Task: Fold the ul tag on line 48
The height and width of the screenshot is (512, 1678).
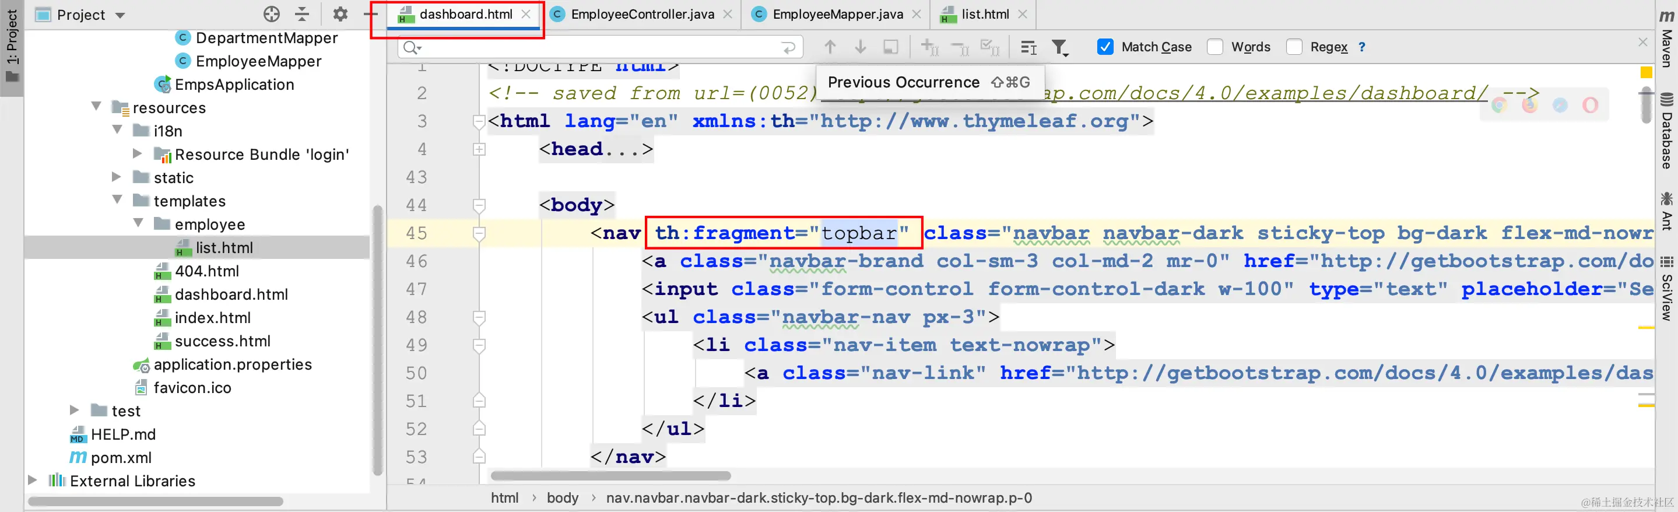Action: (x=479, y=317)
